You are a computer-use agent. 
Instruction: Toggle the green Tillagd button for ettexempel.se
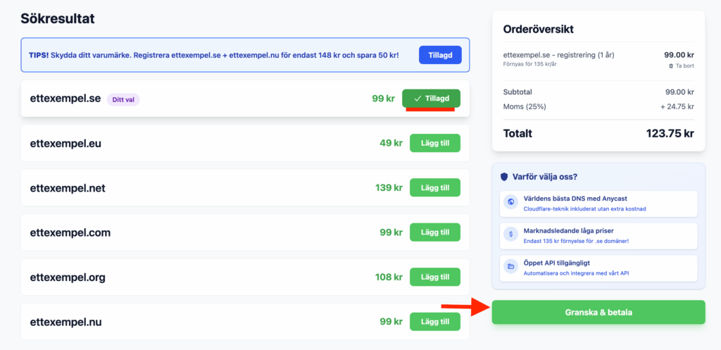431,99
